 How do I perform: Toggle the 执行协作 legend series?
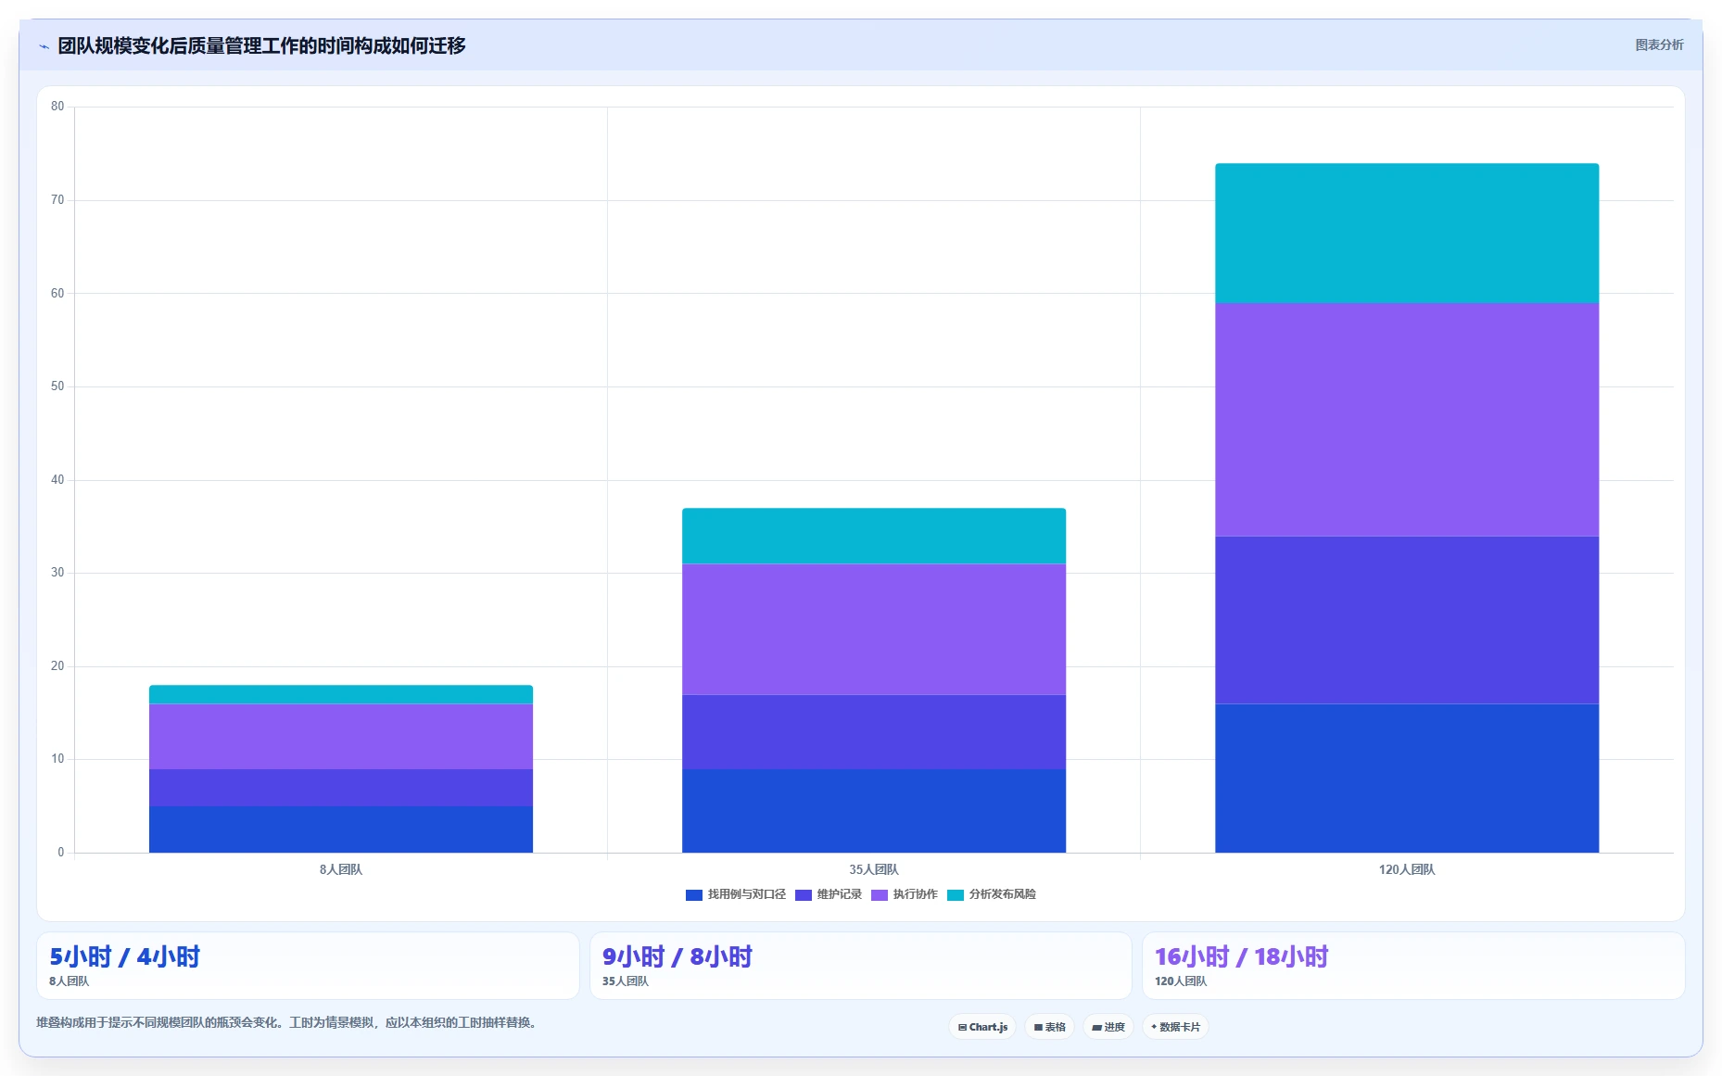click(905, 894)
